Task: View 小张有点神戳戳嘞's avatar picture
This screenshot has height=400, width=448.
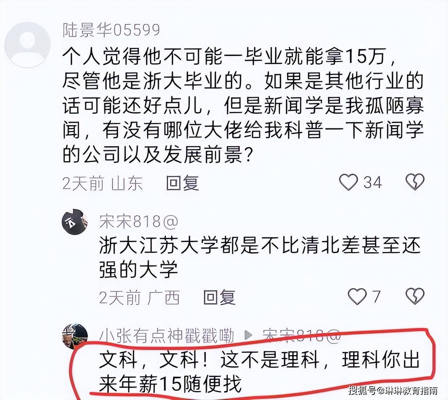Action: pos(75,336)
